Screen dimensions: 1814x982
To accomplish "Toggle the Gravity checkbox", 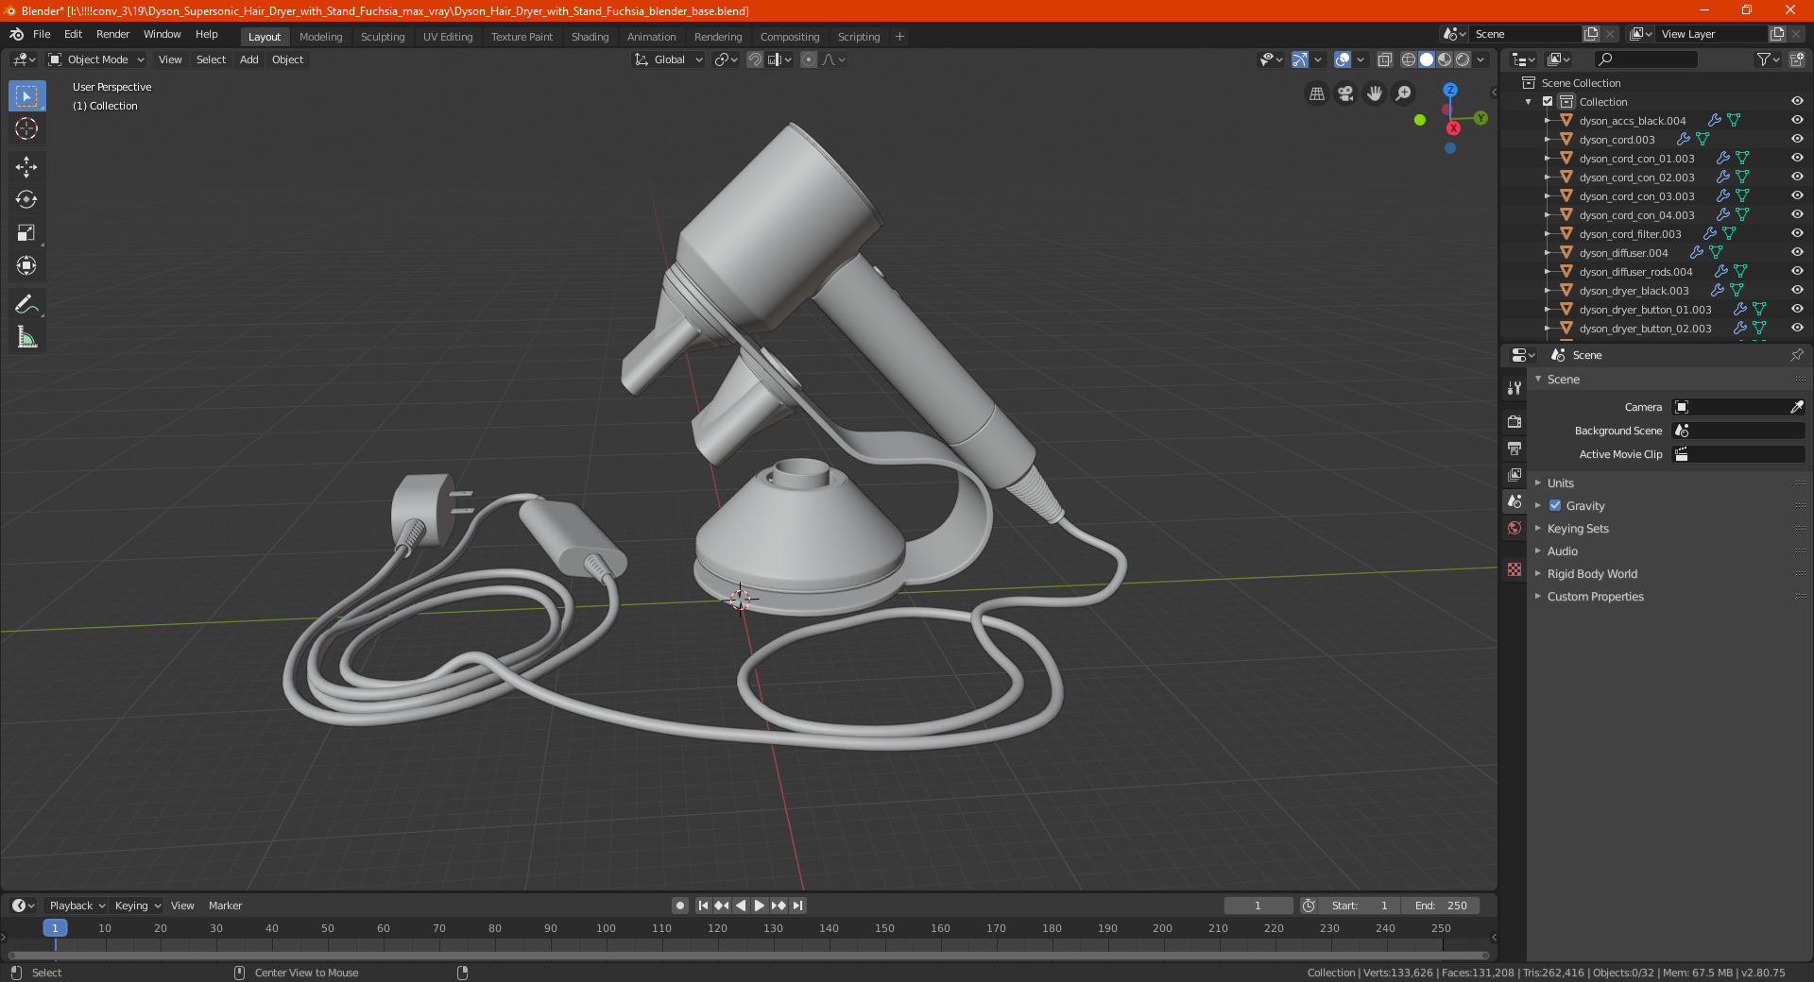I will [1555, 505].
